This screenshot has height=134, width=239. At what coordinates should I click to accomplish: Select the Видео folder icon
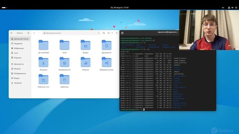86,45
